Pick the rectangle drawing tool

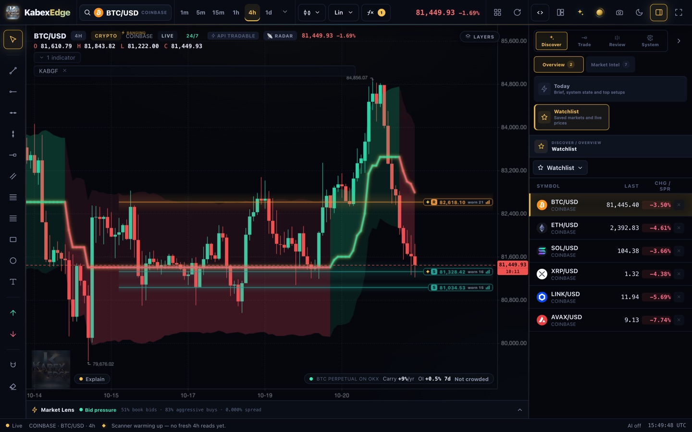point(13,240)
